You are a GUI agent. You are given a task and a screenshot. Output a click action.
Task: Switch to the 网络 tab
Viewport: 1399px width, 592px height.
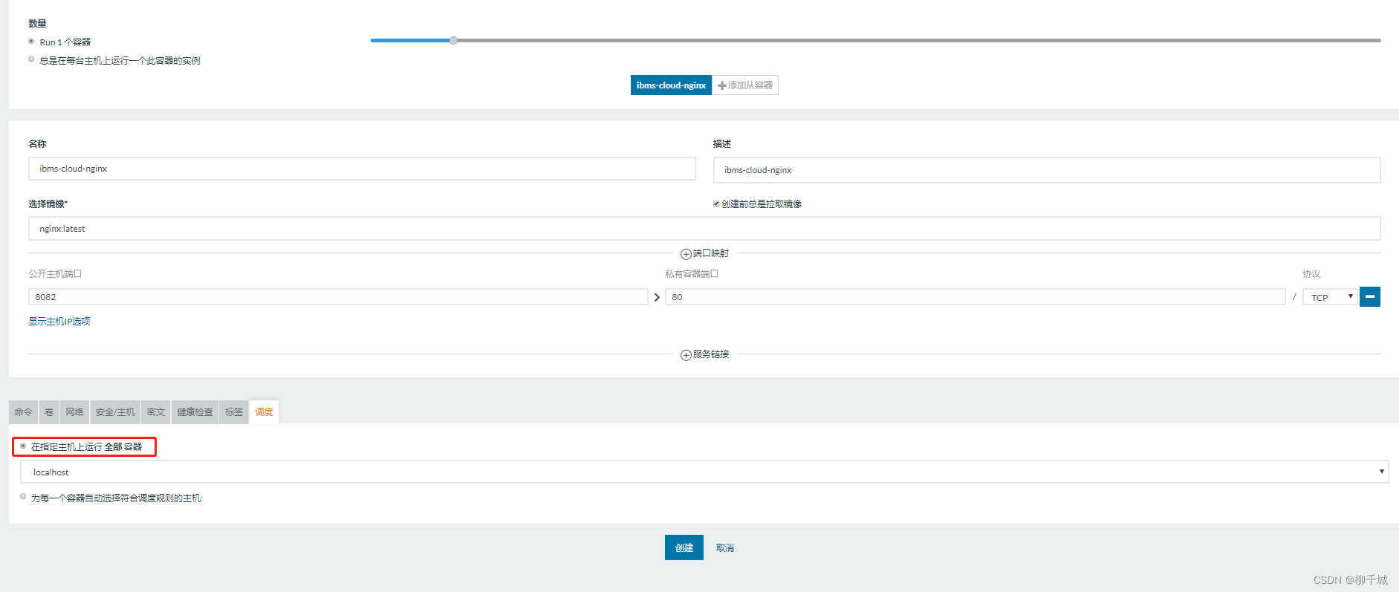tap(74, 412)
